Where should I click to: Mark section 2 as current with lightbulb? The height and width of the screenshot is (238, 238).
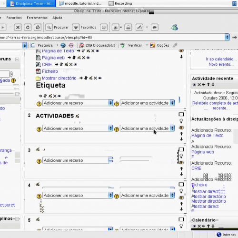(181, 121)
